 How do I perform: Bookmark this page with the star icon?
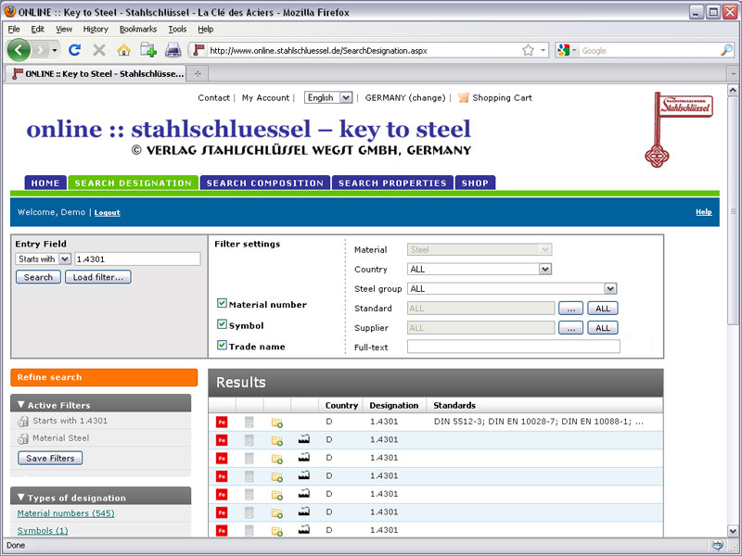click(x=528, y=50)
